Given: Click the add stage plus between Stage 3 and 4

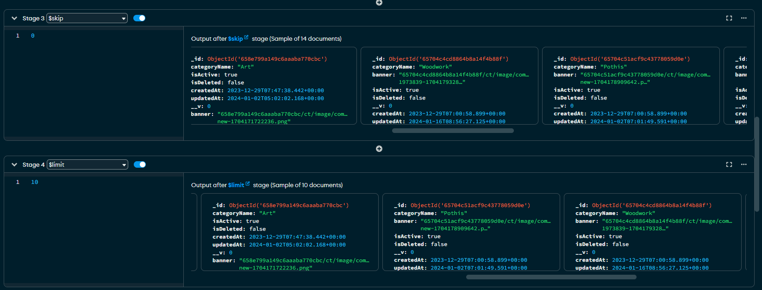Looking at the screenshot, I should pos(379,149).
